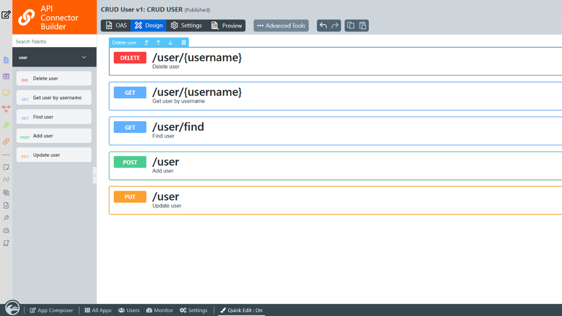
Task: Click the redo arrow icon
Action: click(x=335, y=25)
